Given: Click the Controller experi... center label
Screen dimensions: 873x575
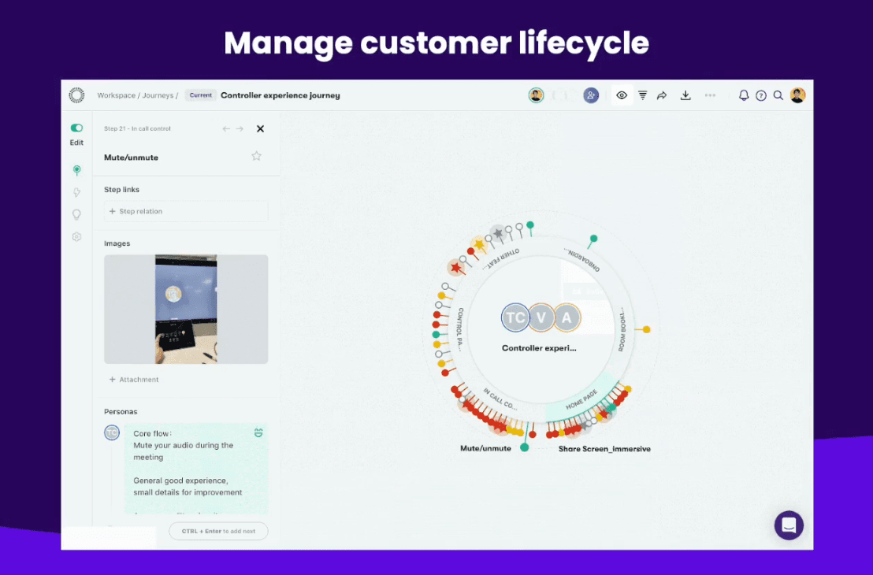Looking at the screenshot, I should coord(539,348).
